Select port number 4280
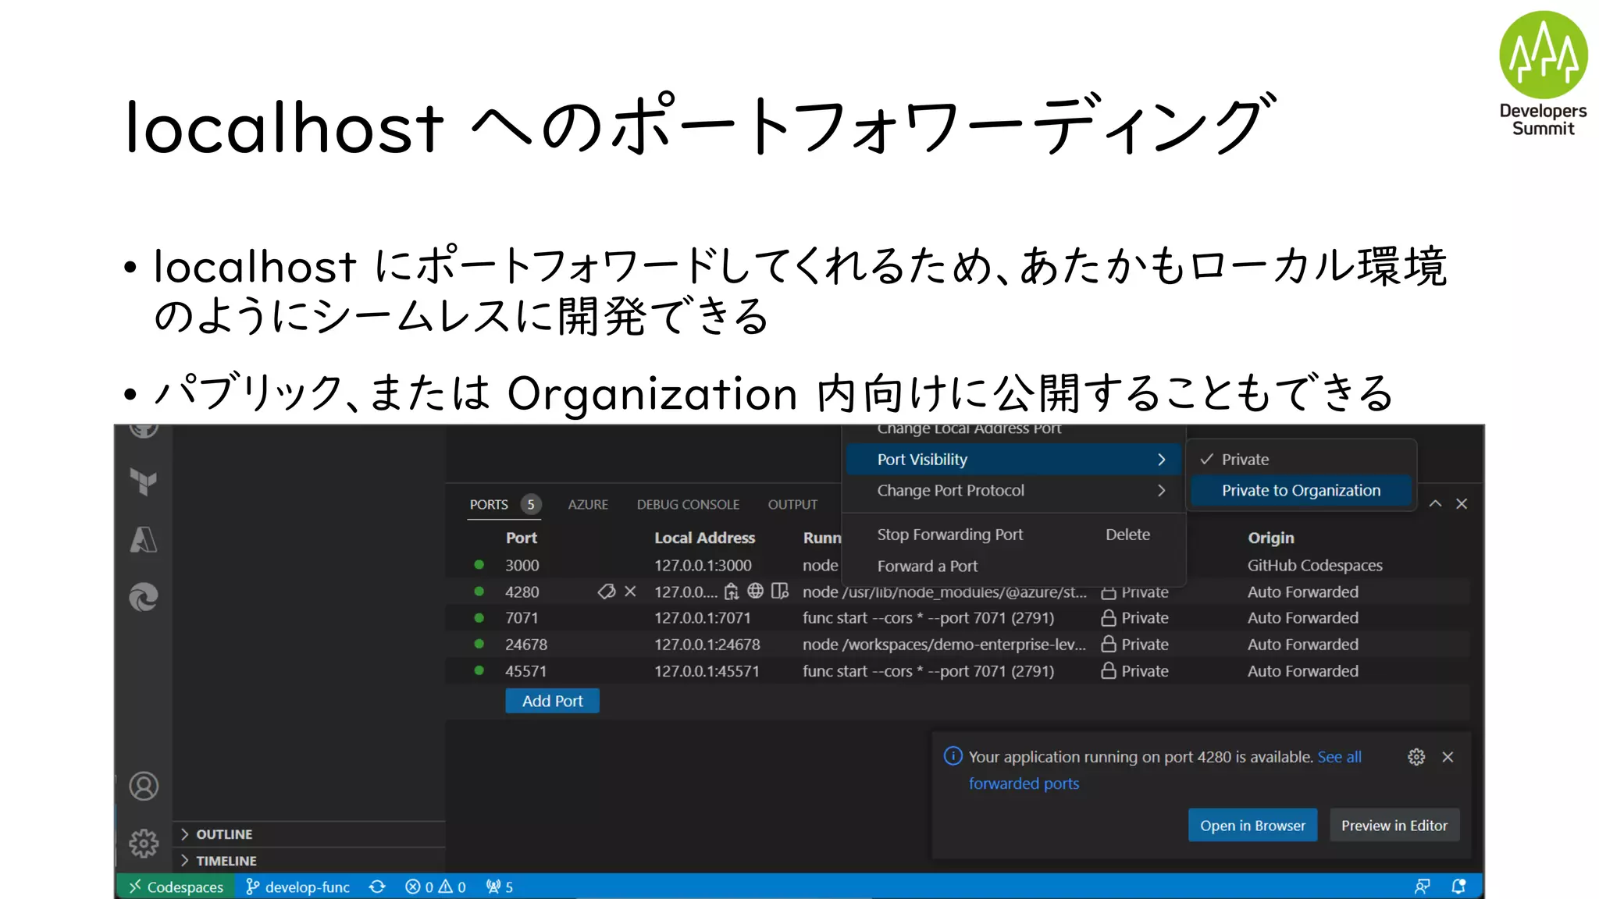Image resolution: width=1599 pixels, height=899 pixels. point(522,592)
